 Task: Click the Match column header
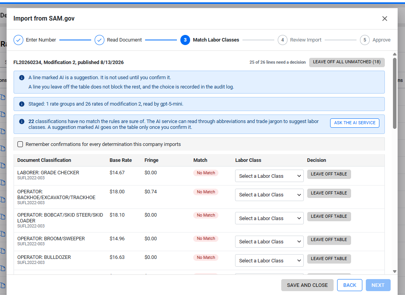click(x=200, y=160)
